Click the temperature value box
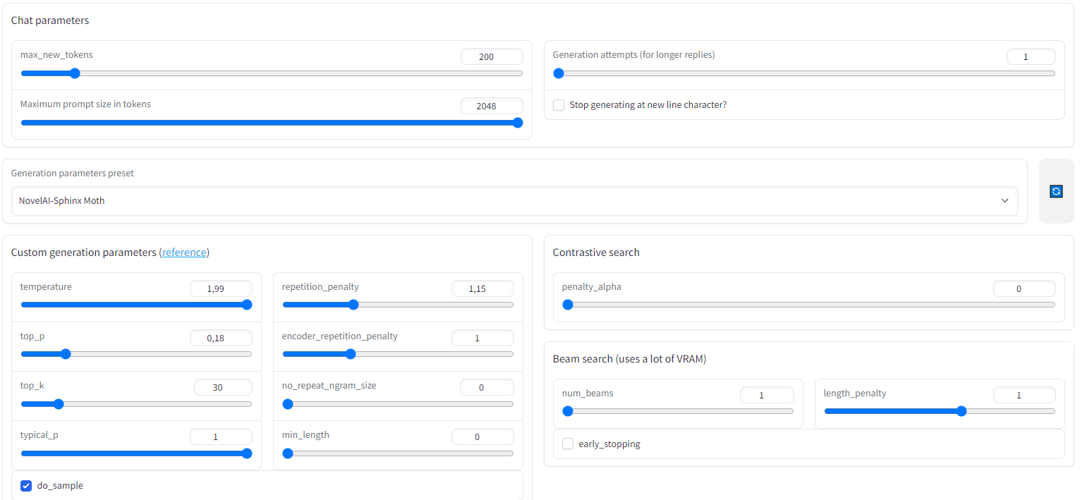1087x500 pixels. (221, 288)
